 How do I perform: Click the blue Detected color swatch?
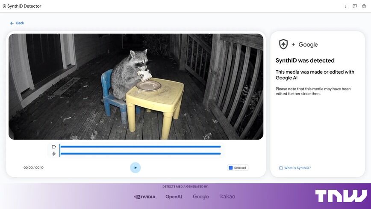231,168
